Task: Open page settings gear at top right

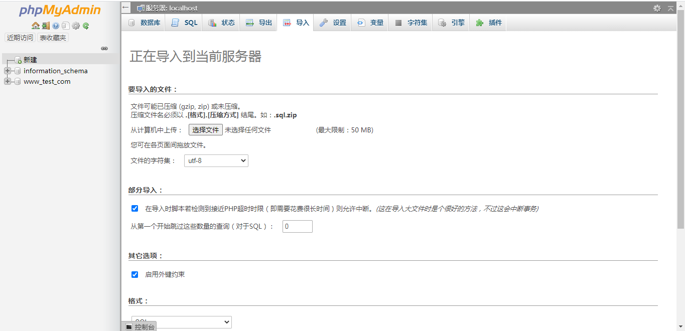Action: 657,8
